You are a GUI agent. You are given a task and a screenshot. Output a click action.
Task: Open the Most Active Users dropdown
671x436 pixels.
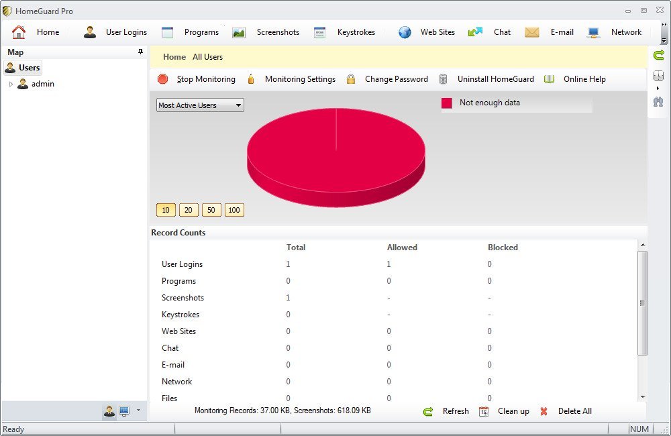[x=238, y=105]
